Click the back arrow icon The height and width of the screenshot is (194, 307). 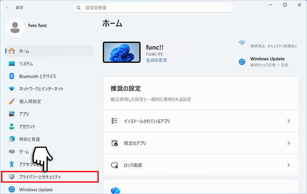tap(8, 7)
